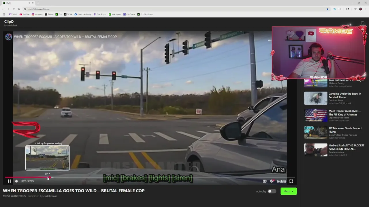Open the clip history clock icon
This screenshot has height=207, width=369.
click(x=363, y=23)
